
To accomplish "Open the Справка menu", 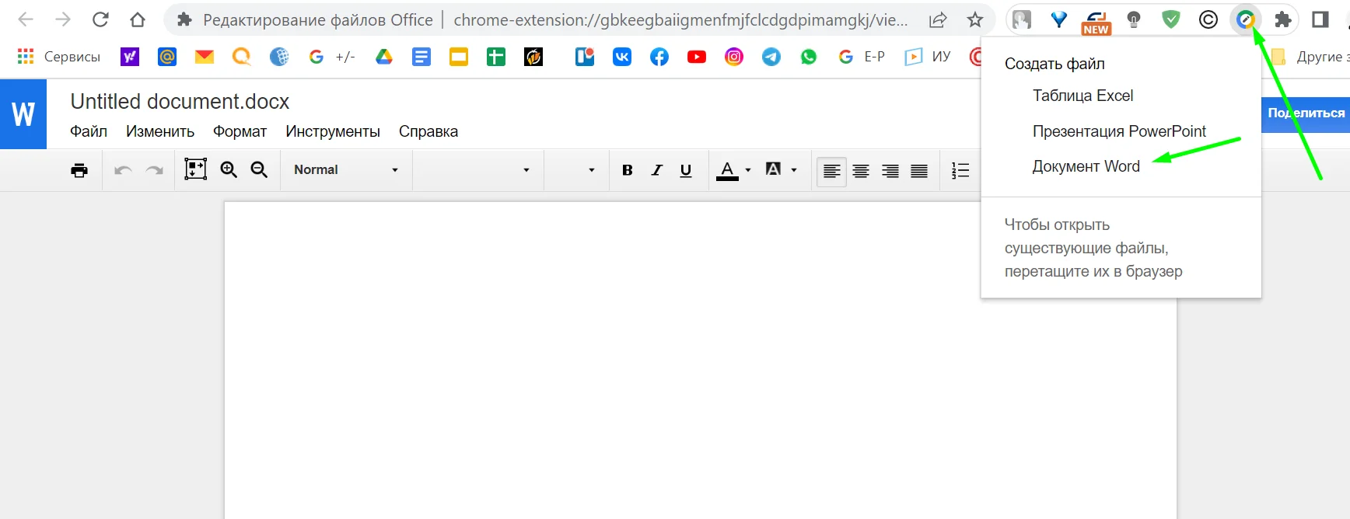I will (x=428, y=131).
